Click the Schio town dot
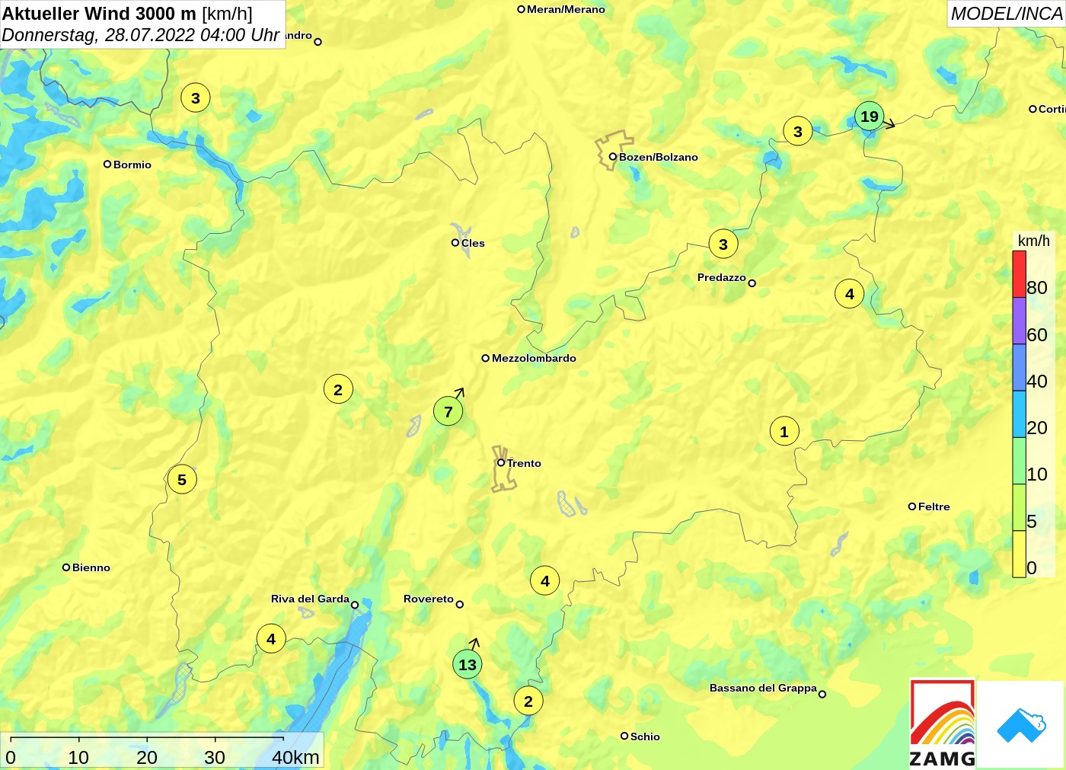Image resolution: width=1066 pixels, height=770 pixels. click(x=624, y=736)
